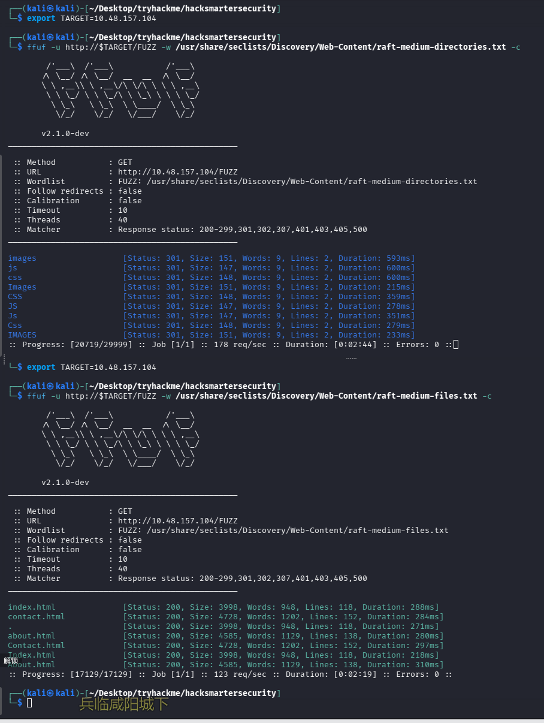Click the uppercase IMAGES directory result
The height and width of the screenshot is (723, 544).
tap(22, 335)
